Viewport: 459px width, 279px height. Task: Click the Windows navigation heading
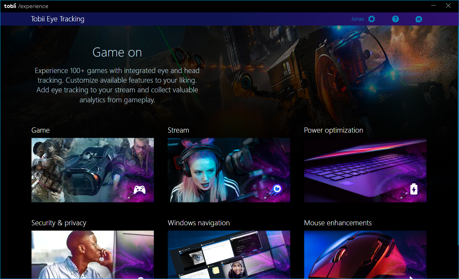(199, 223)
